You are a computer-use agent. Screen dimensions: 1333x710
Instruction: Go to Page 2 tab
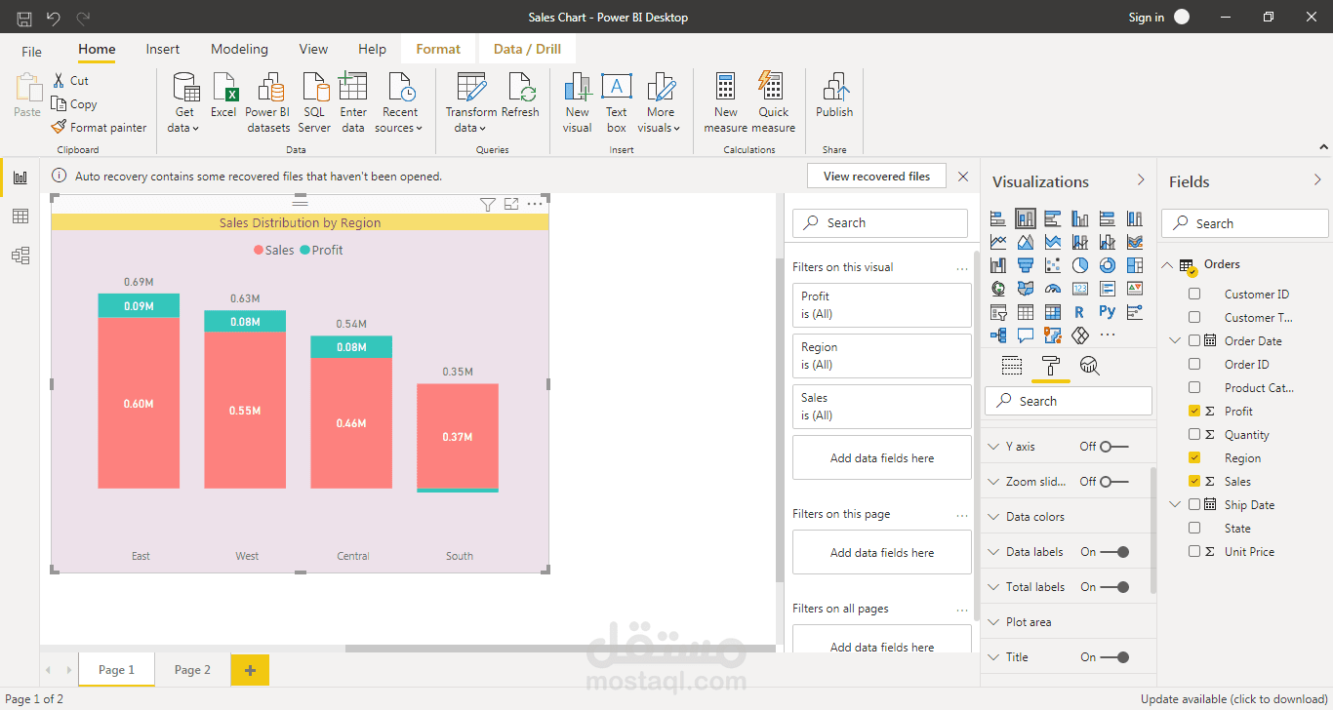coord(192,670)
